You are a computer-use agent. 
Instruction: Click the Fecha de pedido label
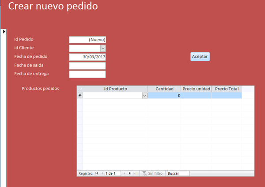tap(31, 56)
